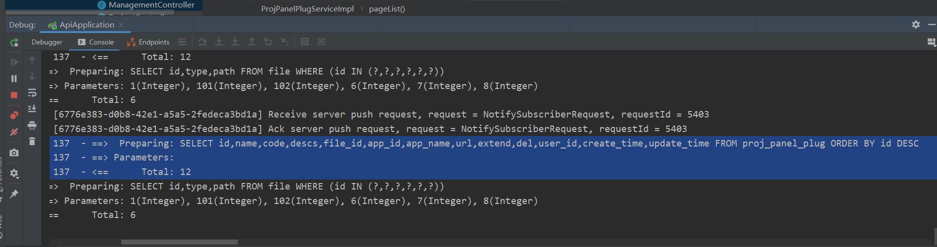This screenshot has height=247, width=937.
Task: Expand the layout settings dropdown
Action: click(x=931, y=42)
